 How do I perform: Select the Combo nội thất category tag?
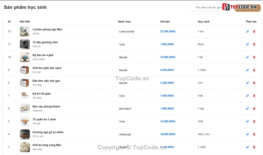tap(127, 32)
